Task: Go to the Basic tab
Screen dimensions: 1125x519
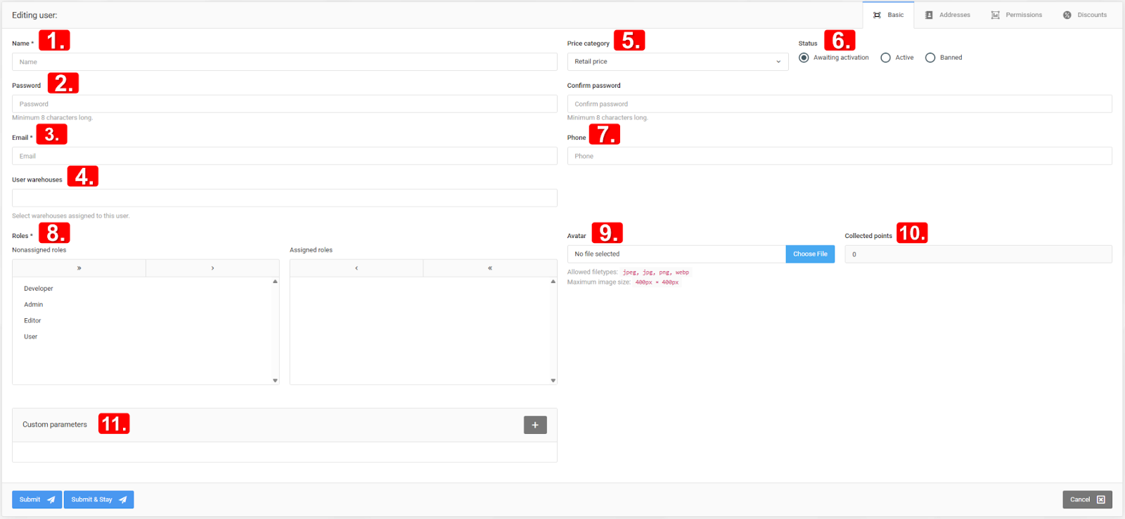Action: point(889,15)
